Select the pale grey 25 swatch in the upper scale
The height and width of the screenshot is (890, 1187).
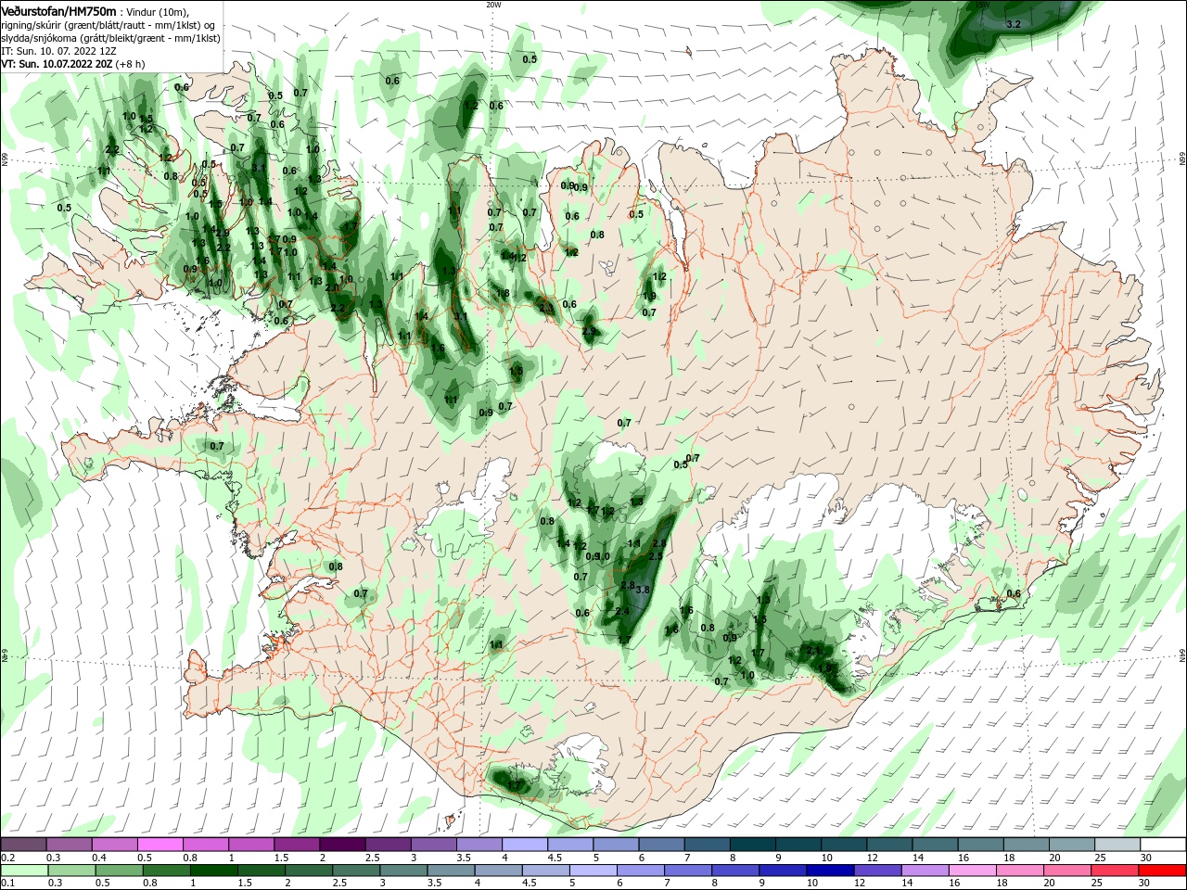1117,845
